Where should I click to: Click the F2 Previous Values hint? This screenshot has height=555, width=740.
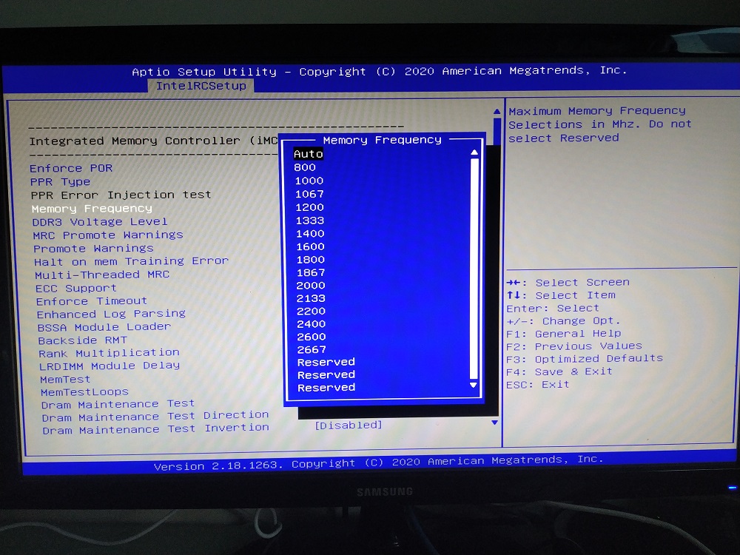pos(574,346)
